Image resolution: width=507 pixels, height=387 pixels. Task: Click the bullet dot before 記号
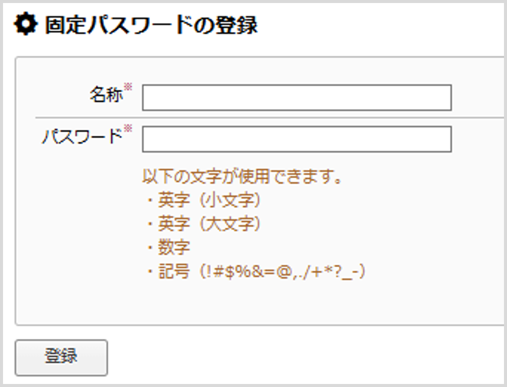[150, 272]
